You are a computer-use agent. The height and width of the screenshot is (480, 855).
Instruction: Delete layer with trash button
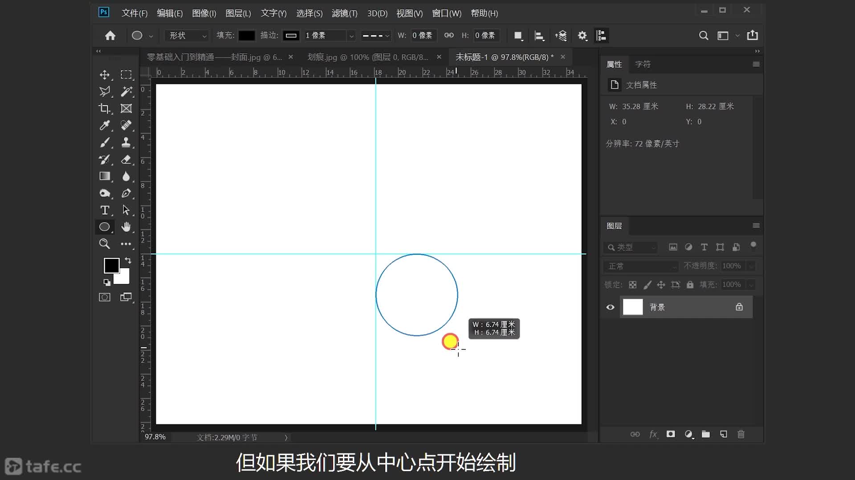[x=741, y=434]
